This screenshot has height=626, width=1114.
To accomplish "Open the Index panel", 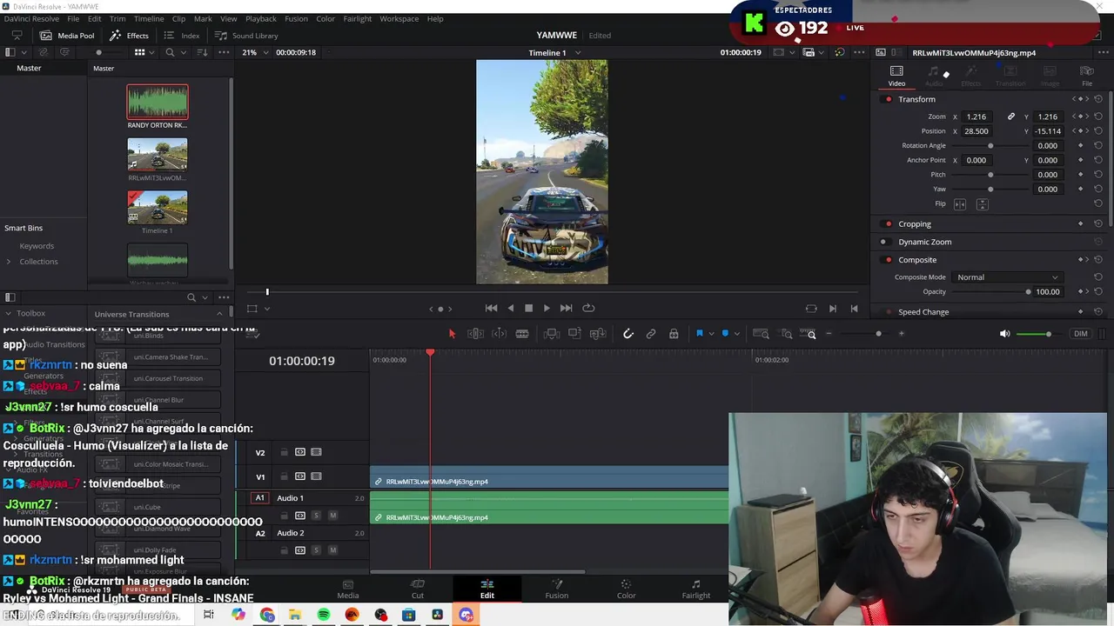I will [x=182, y=36].
